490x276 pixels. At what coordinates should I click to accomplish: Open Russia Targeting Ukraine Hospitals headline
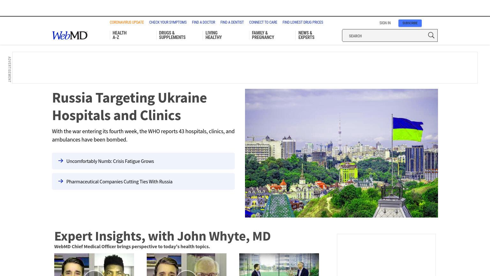click(130, 106)
